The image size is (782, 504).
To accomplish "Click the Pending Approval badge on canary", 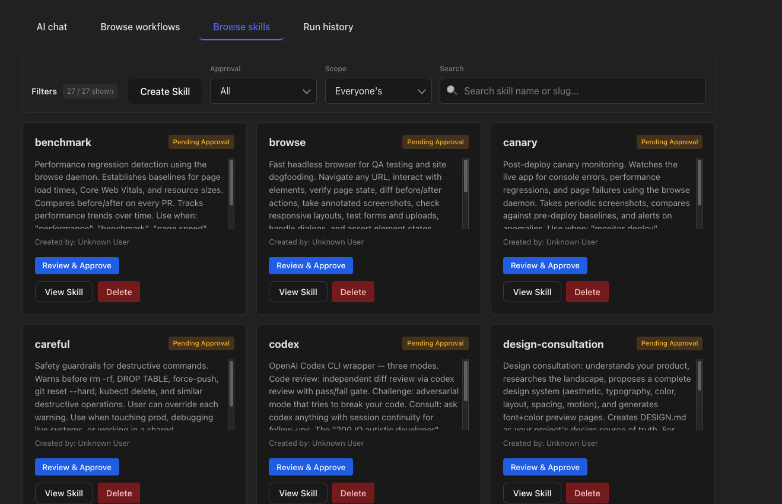I will point(669,142).
